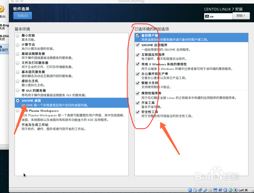Toggle the 互联网应用程序 checkbox

[137, 55]
